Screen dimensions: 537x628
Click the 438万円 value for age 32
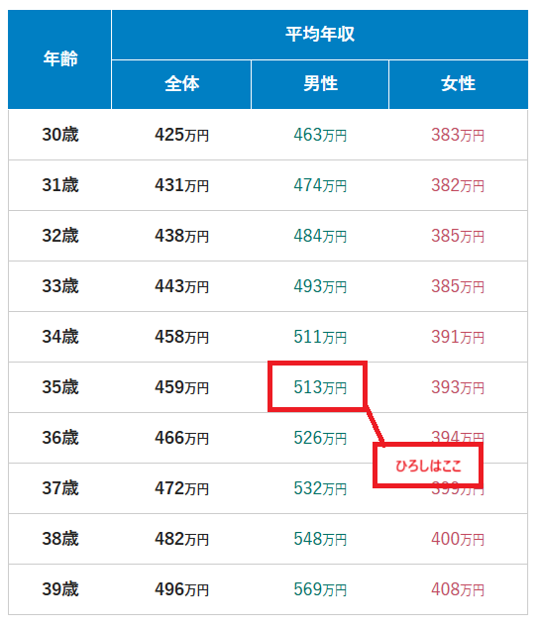click(181, 236)
